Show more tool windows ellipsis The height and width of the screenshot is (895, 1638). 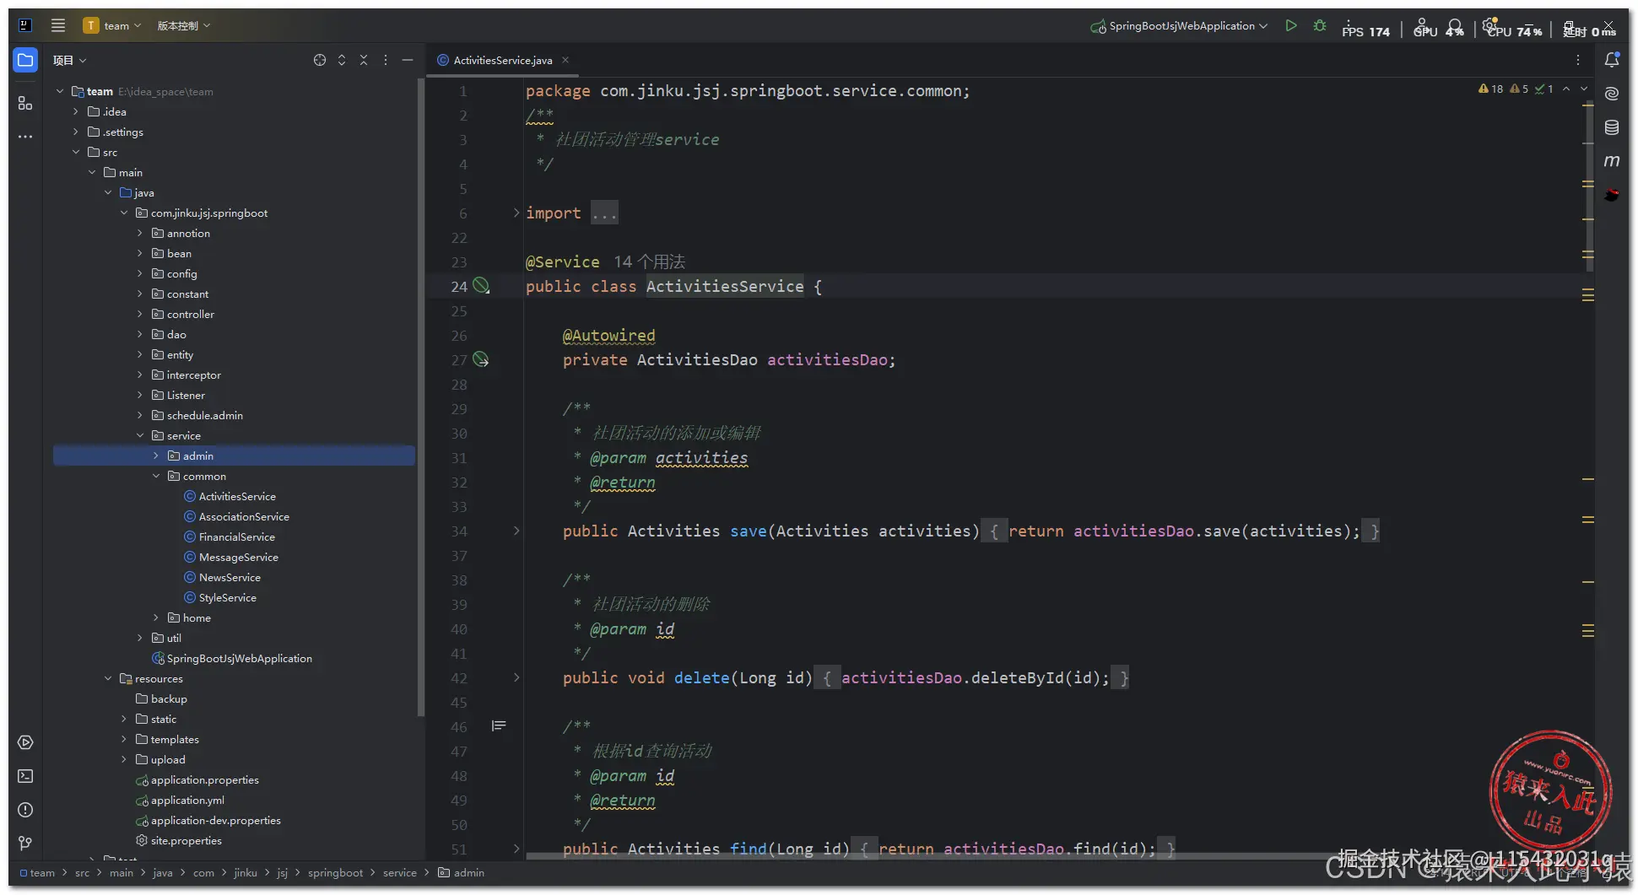25,137
